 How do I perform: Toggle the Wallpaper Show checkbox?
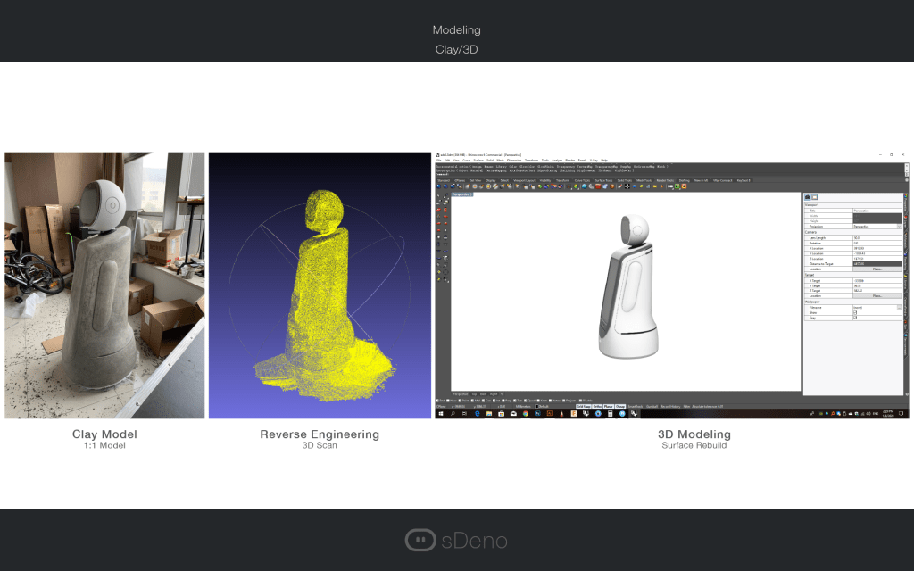(855, 312)
